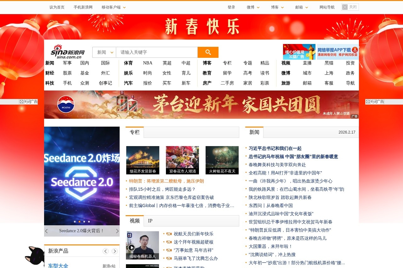The image size is (403, 268).
Task: Open 黑猫 in the navigation menu
Action: coord(329,63)
